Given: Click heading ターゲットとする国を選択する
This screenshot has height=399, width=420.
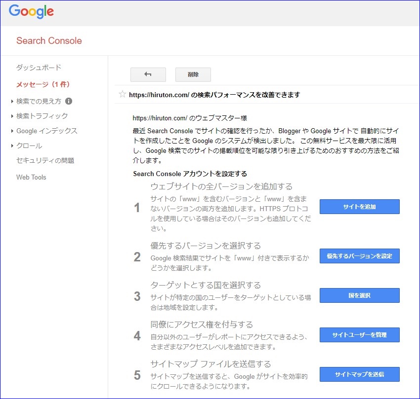Looking at the screenshot, I should click(206, 285).
